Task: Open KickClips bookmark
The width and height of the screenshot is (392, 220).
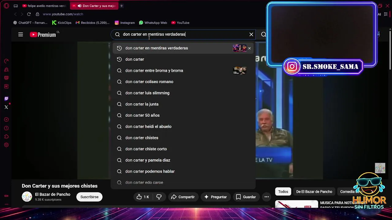Action: (x=62, y=23)
